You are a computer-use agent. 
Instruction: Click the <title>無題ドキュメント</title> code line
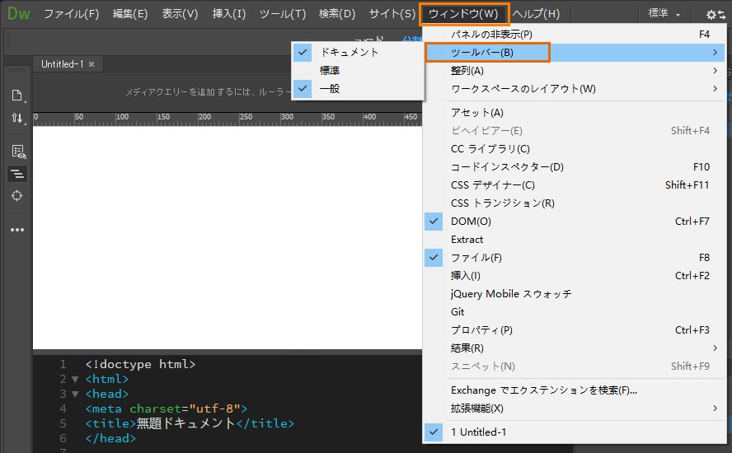[190, 423]
